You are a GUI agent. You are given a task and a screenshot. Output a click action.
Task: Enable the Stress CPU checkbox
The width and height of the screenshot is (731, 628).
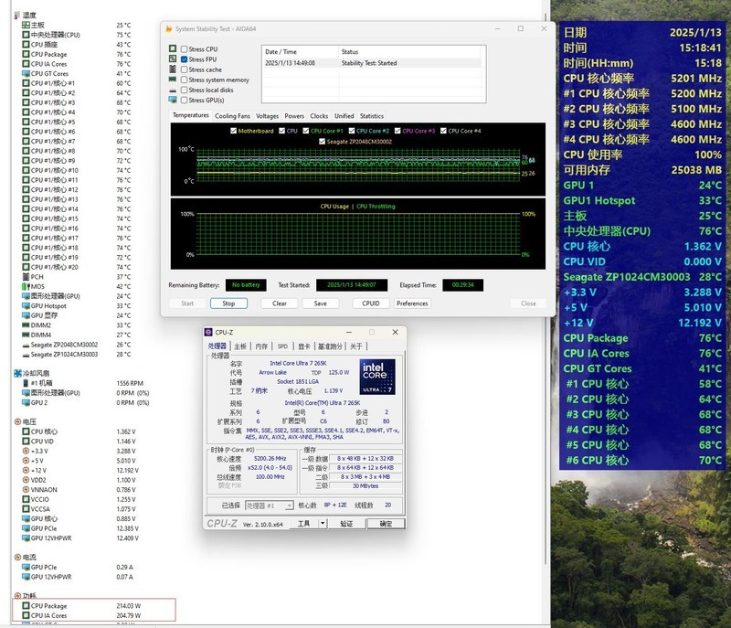tap(184, 49)
